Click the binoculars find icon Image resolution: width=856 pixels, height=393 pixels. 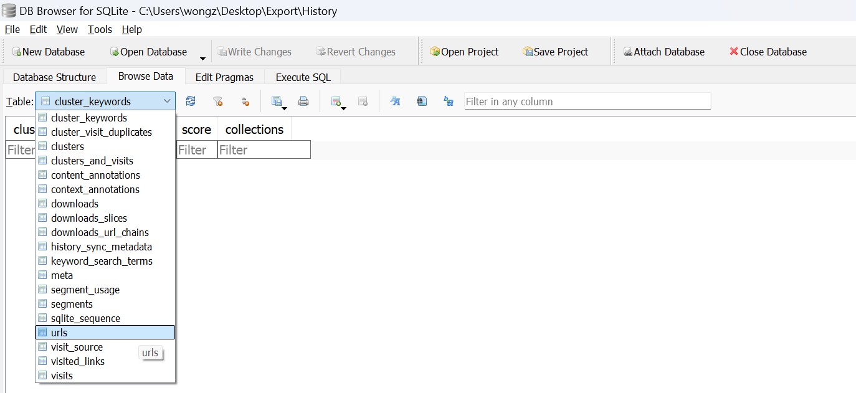click(422, 102)
